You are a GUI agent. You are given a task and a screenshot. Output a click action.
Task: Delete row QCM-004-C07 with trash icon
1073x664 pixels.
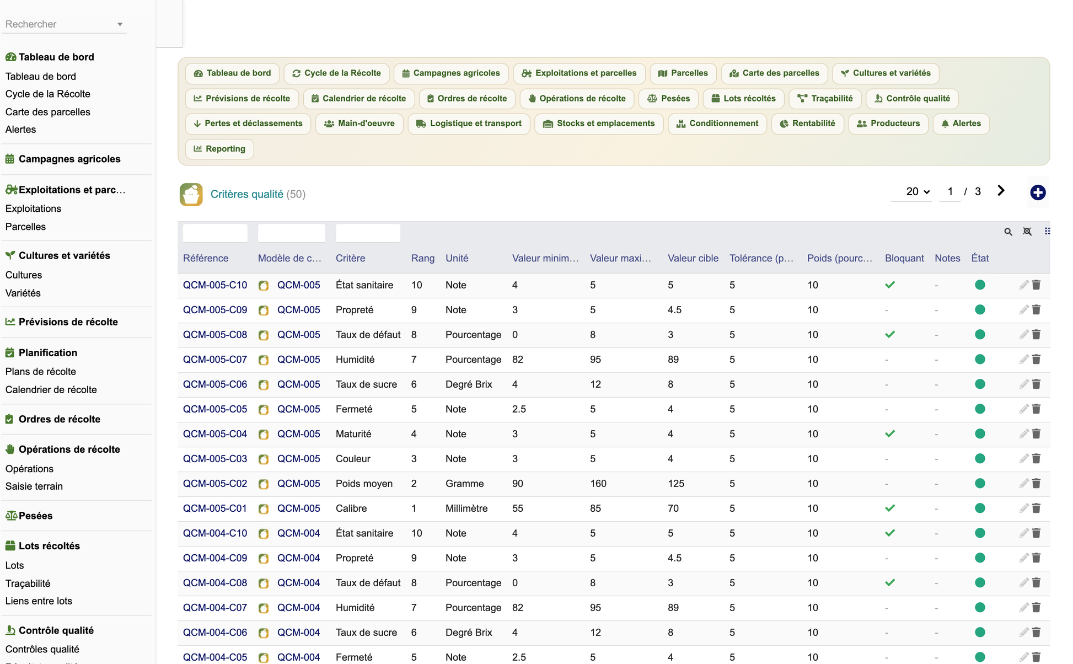click(1036, 608)
